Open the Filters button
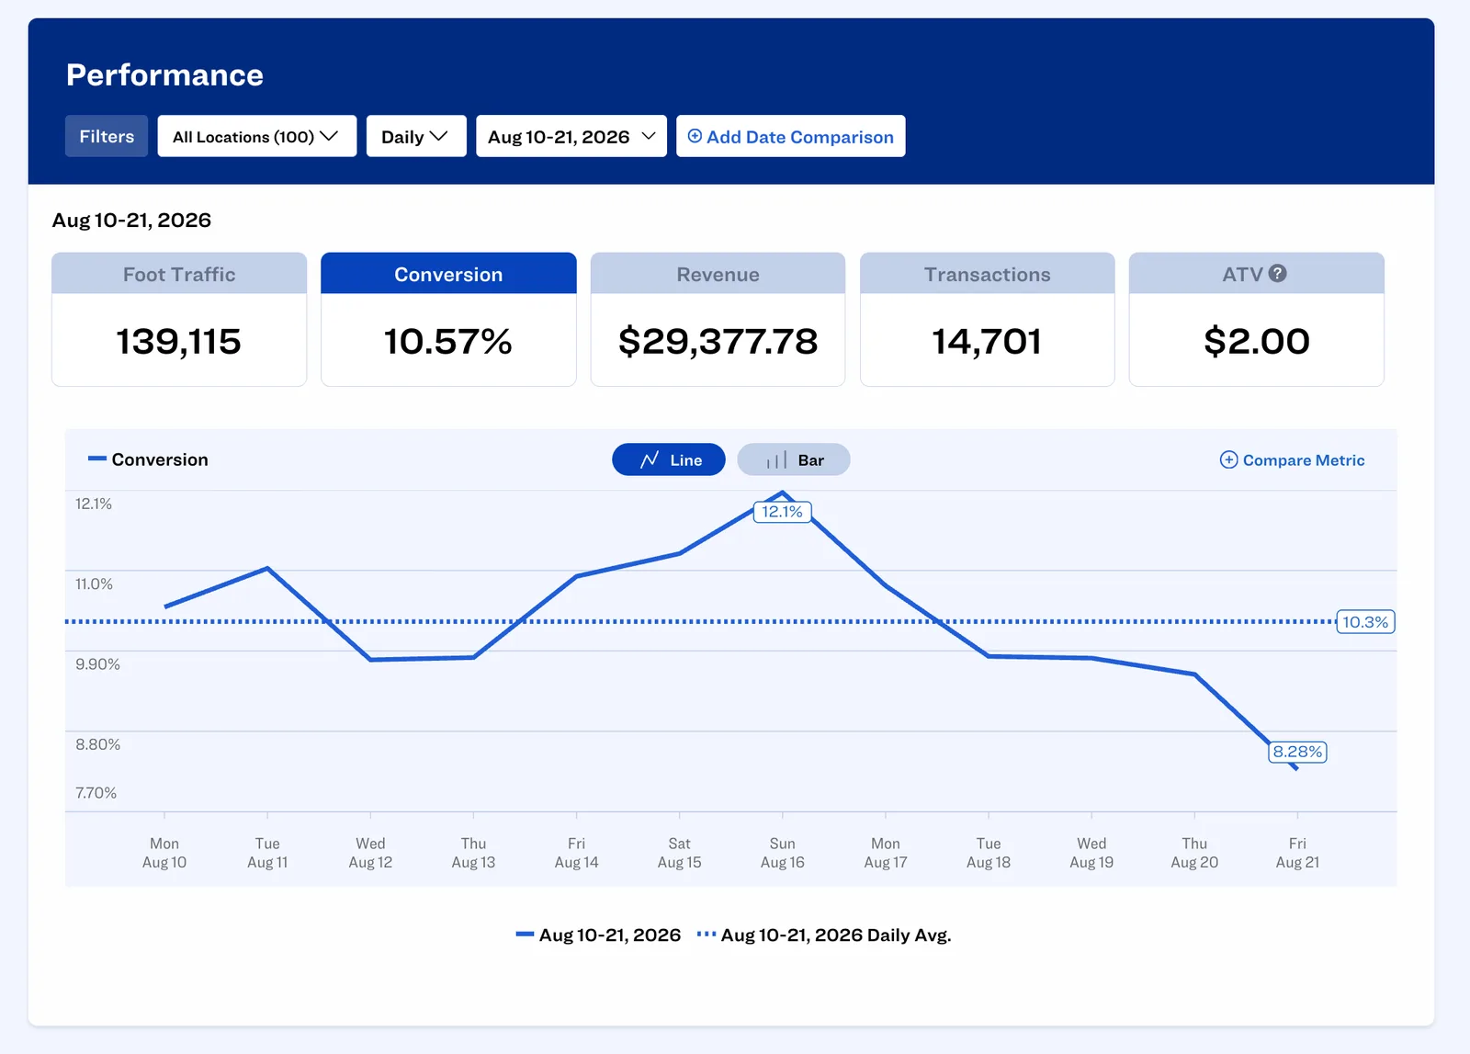The height and width of the screenshot is (1054, 1470). 107,136
